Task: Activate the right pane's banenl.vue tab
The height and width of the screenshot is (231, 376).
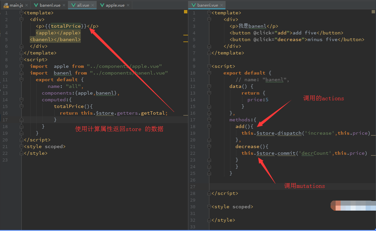Action: [208, 5]
